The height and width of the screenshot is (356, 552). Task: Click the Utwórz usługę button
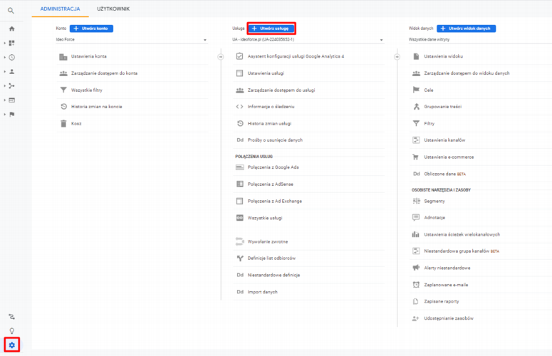tap(271, 28)
